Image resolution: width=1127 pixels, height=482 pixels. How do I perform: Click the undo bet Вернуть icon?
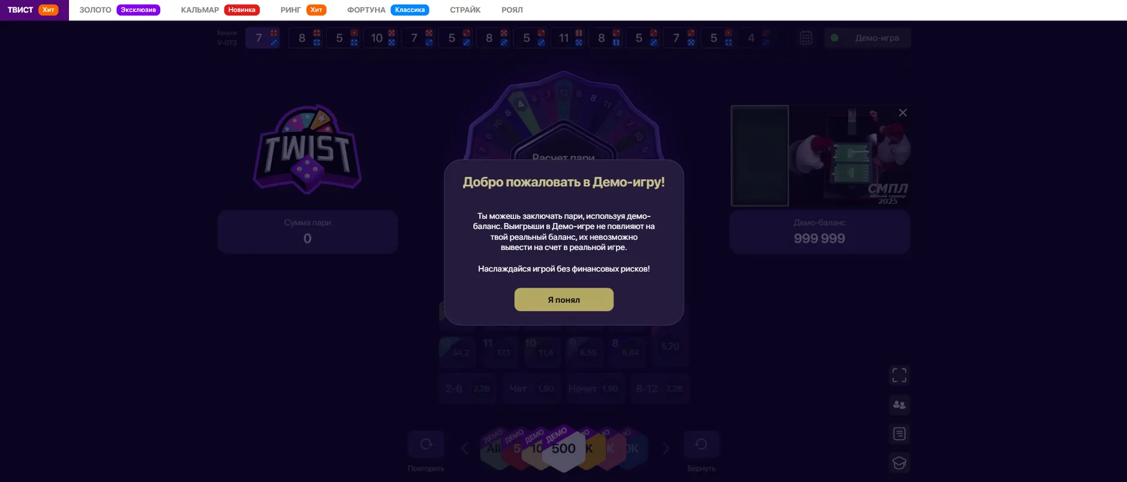[x=701, y=444]
